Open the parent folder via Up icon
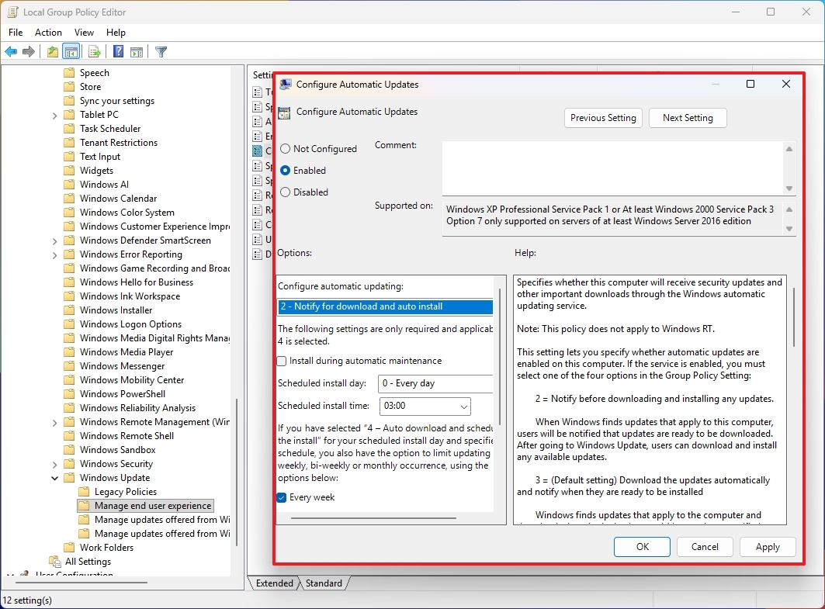The height and width of the screenshot is (609, 825). coord(51,51)
